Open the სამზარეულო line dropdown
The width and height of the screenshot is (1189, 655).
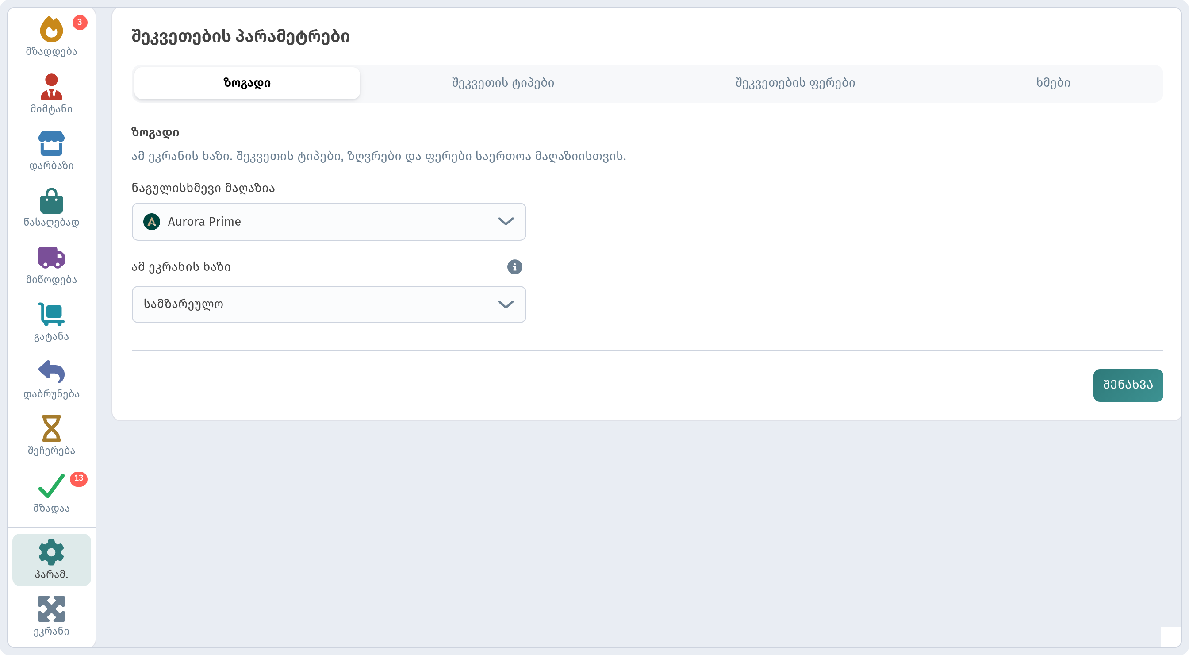pyautogui.click(x=329, y=304)
